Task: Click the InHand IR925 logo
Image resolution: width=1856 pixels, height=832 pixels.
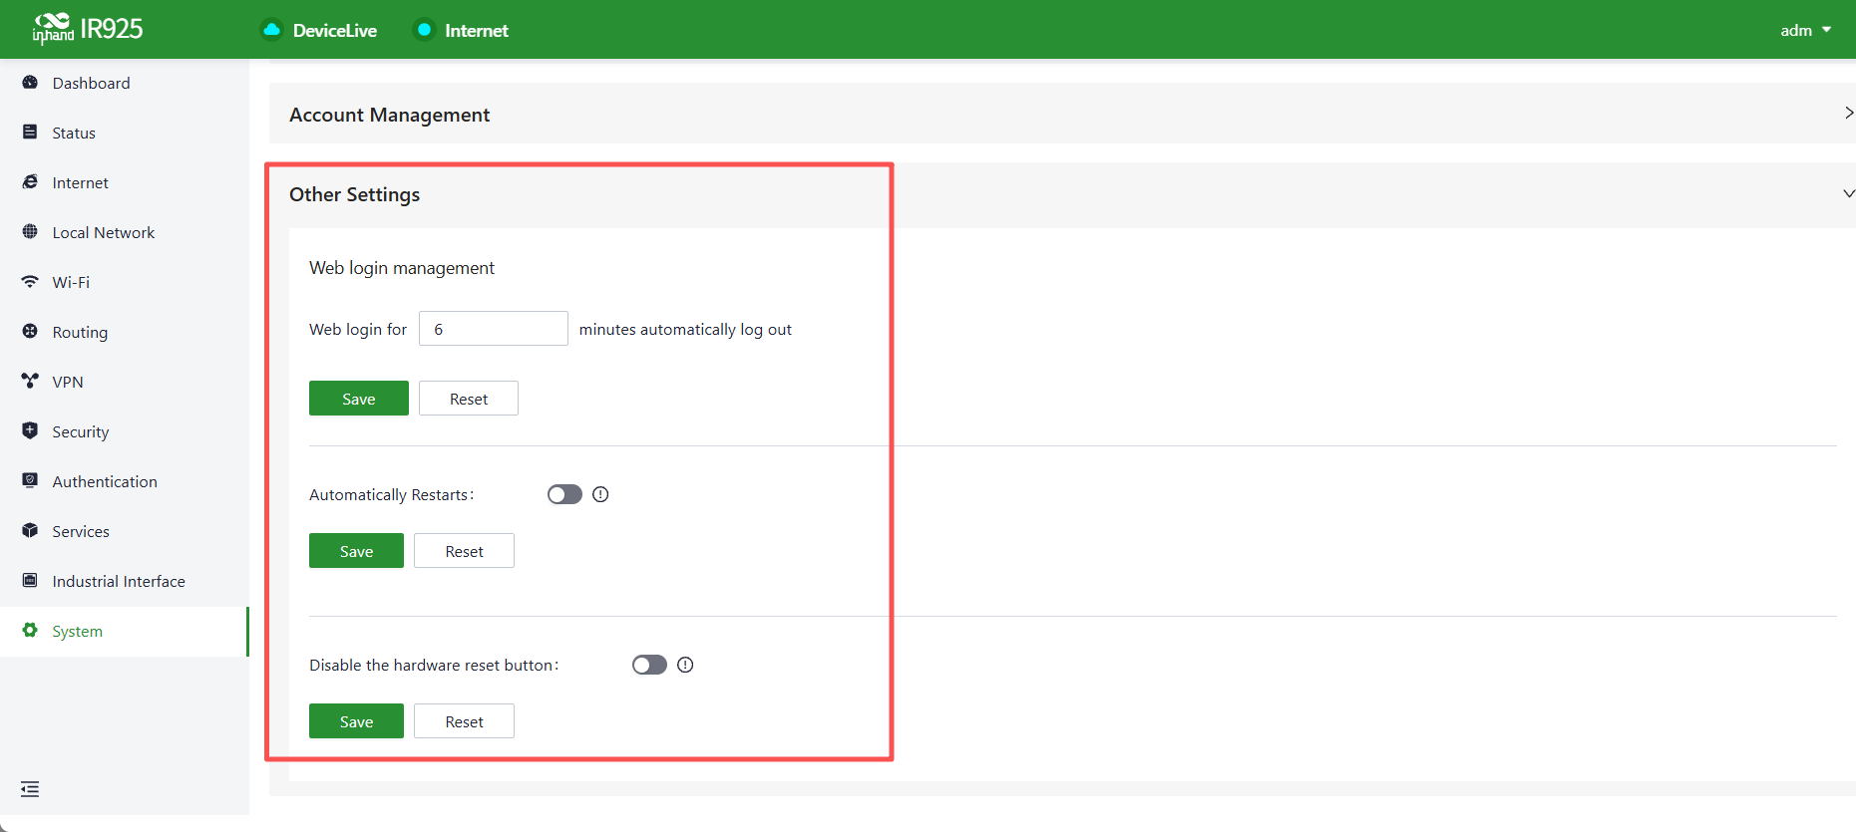Action: point(88,29)
